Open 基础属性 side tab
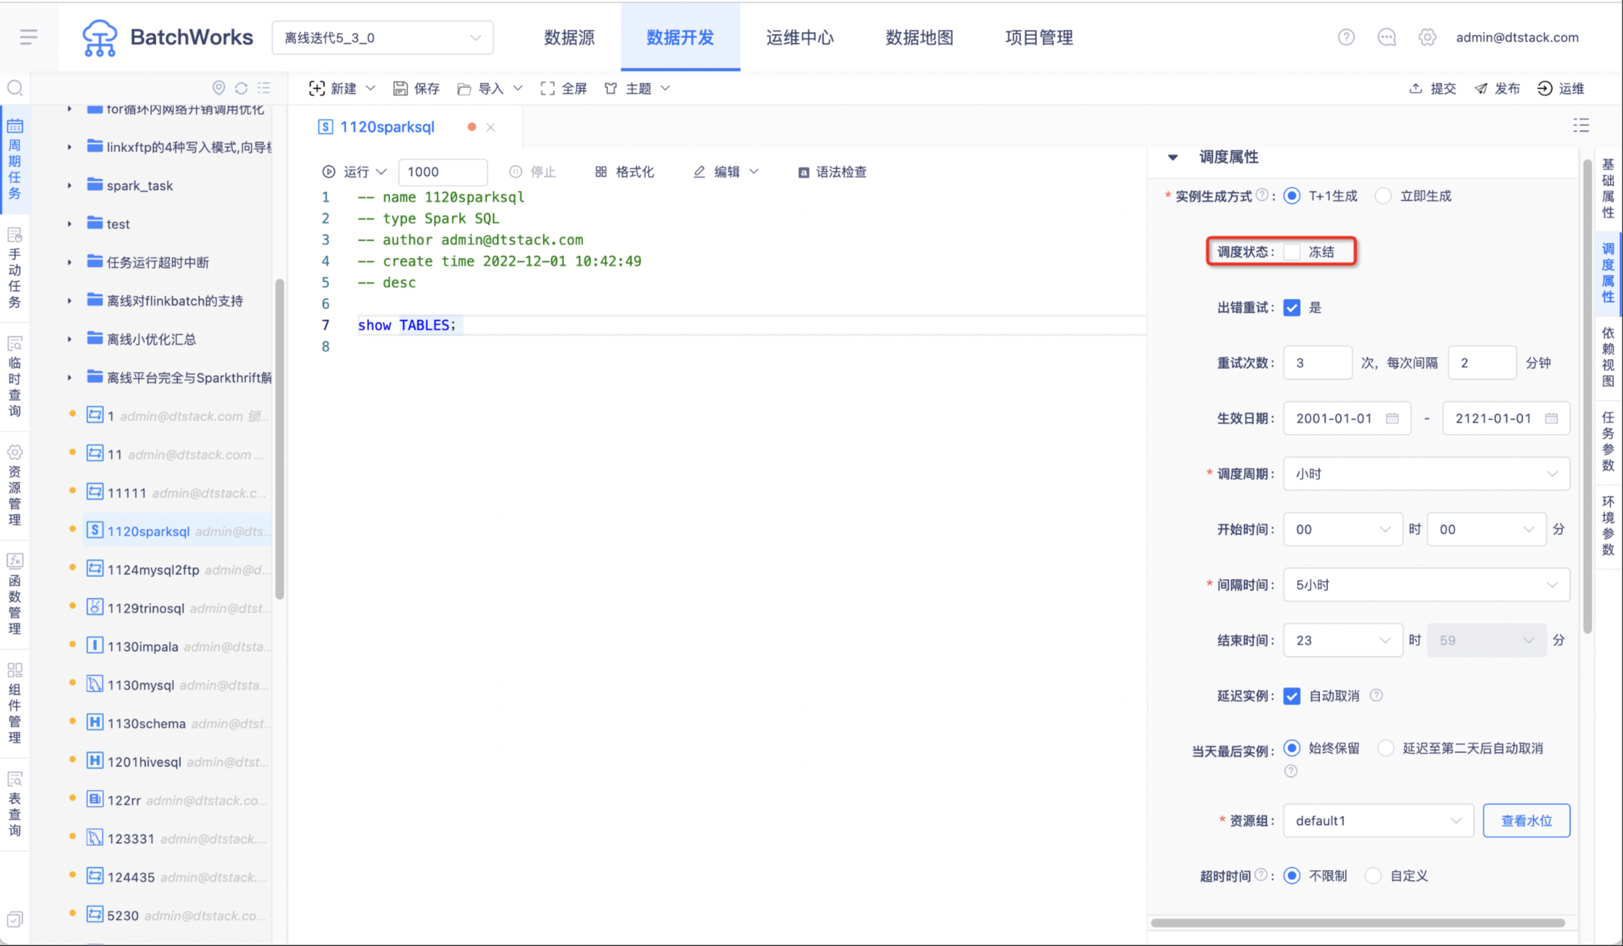 click(1608, 188)
